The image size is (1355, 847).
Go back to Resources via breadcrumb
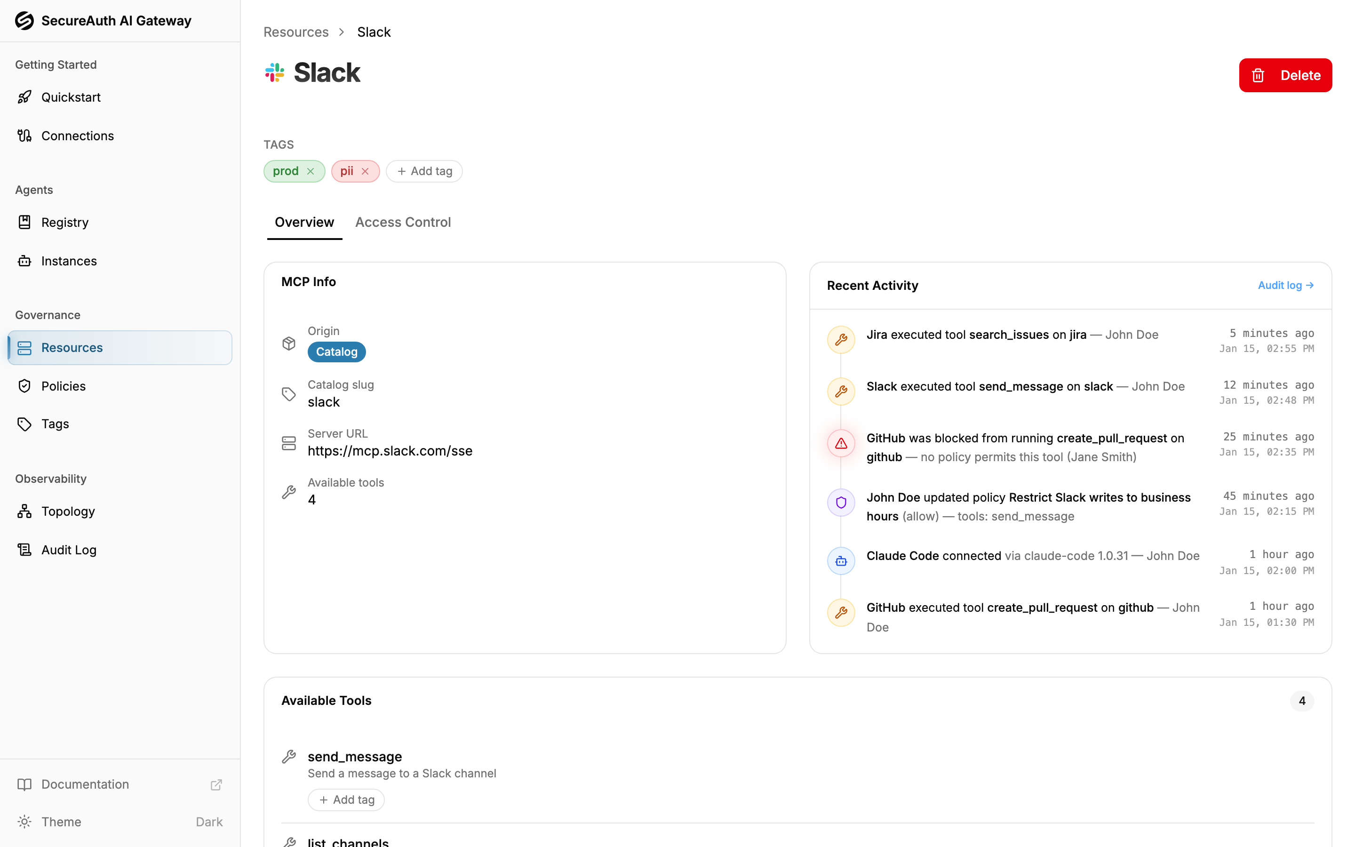point(296,32)
